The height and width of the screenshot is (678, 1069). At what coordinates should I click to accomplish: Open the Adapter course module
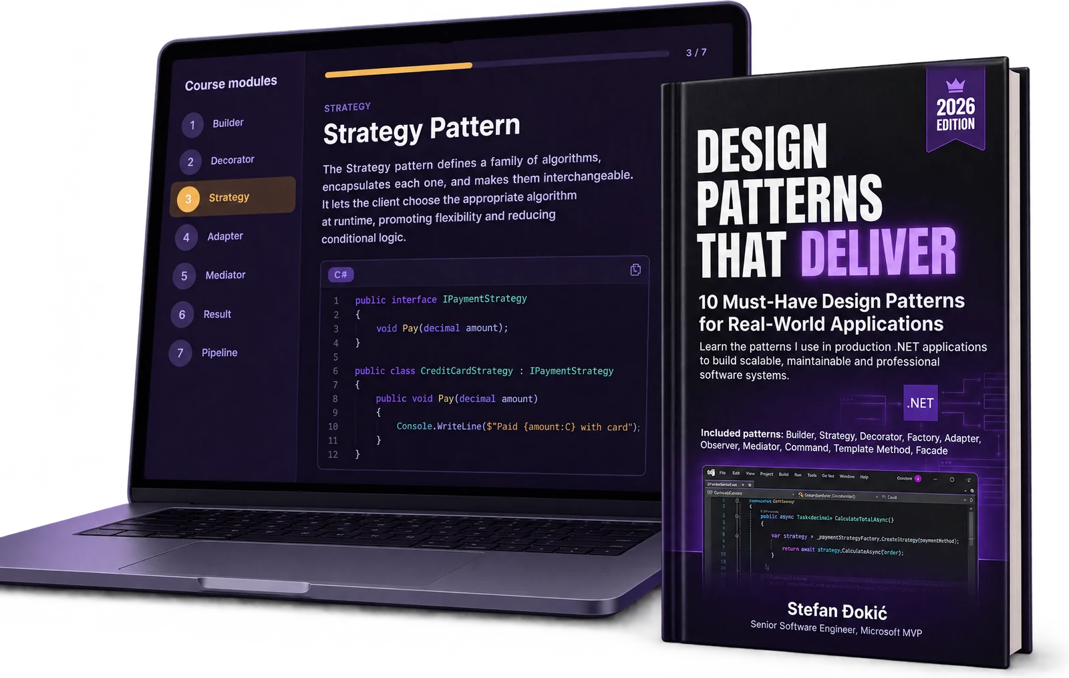pyautogui.click(x=225, y=236)
